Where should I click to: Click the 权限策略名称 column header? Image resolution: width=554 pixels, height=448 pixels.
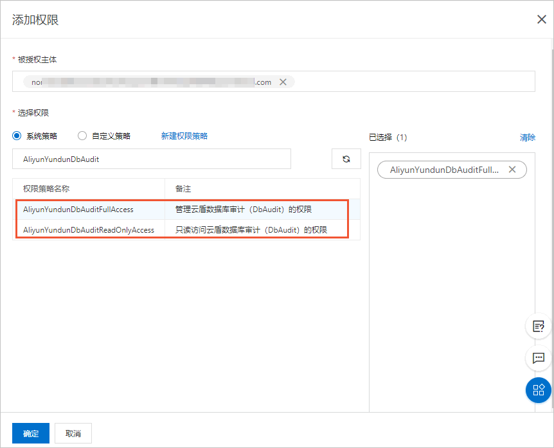point(46,189)
